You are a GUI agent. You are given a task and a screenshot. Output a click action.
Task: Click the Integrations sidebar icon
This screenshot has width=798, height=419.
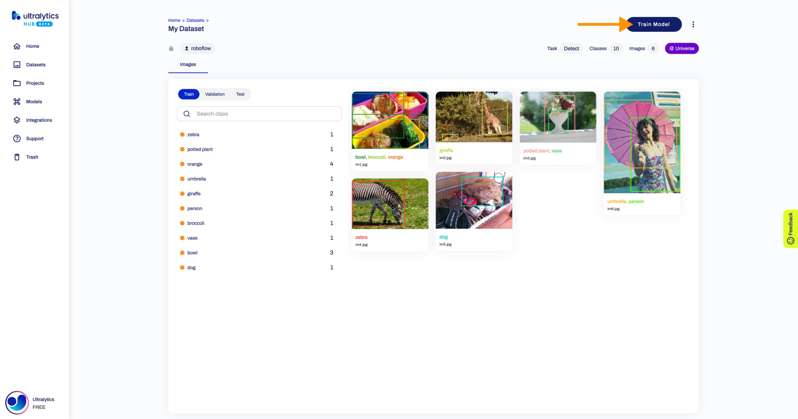click(16, 120)
